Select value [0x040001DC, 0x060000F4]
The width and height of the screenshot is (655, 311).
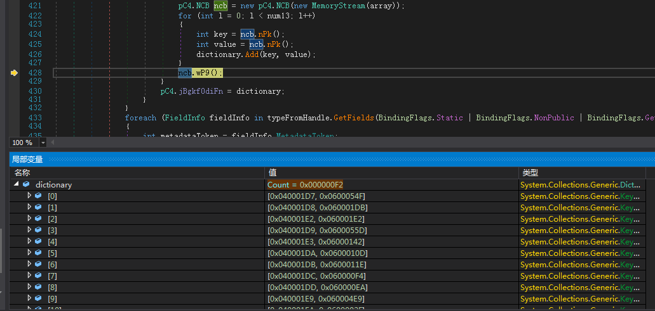point(317,276)
